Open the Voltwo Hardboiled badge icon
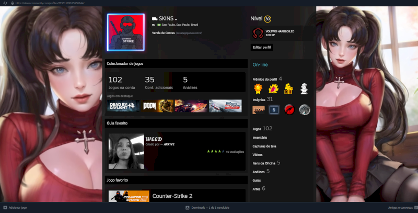Screen dimensions: 418x213 tap(258, 33)
